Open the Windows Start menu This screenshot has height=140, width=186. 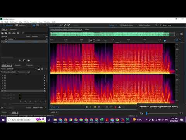click(x=3, y=120)
